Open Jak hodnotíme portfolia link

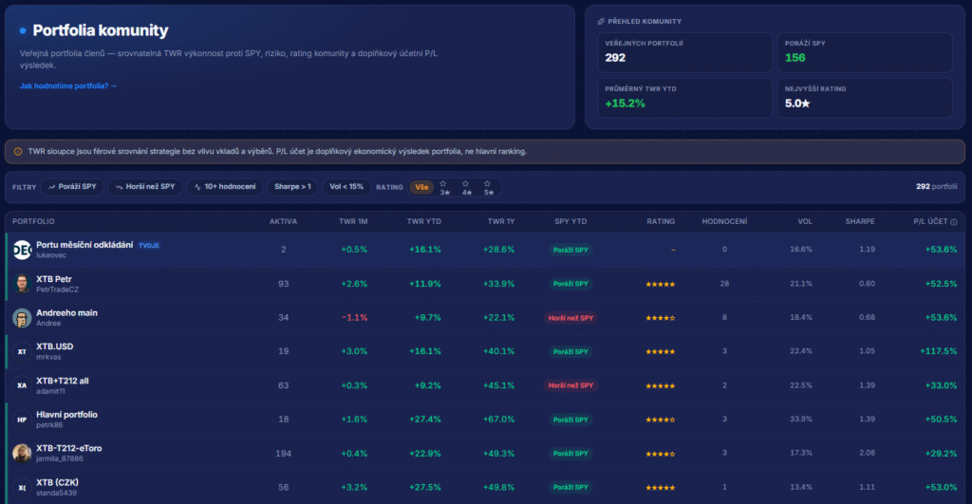(x=68, y=86)
